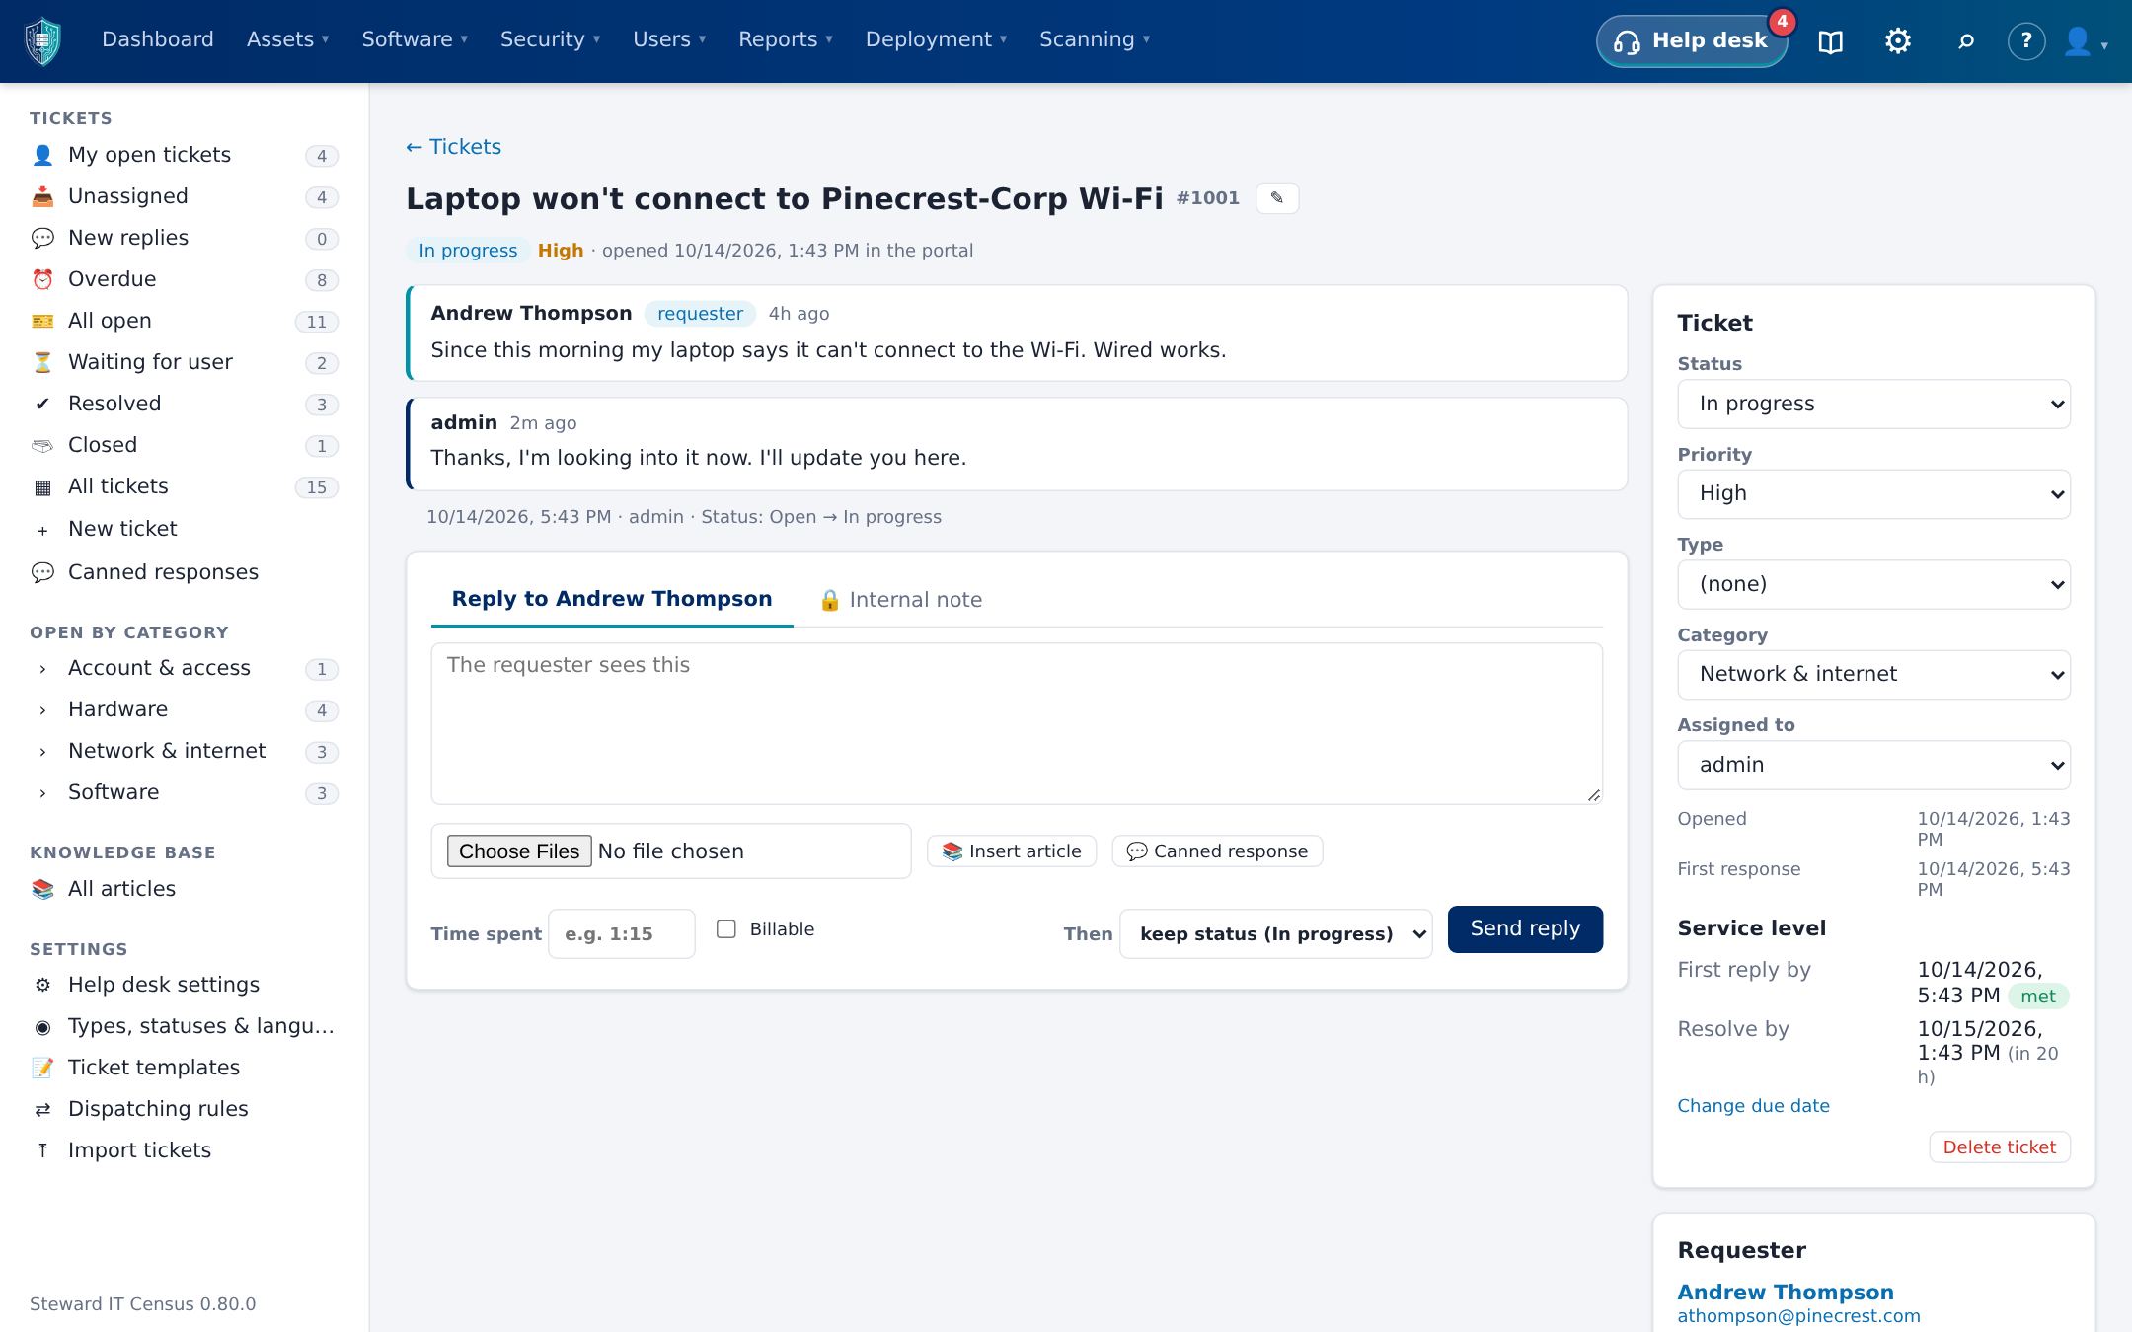The image size is (2132, 1332).
Task: Click the Waiting for user hourglass icon
Action: [x=42, y=362]
